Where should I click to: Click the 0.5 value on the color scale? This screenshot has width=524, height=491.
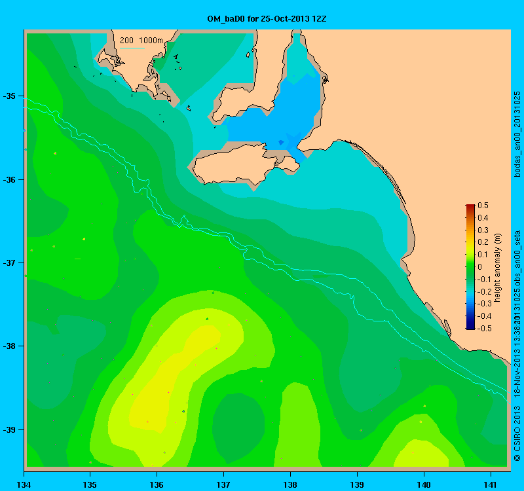[x=483, y=206]
